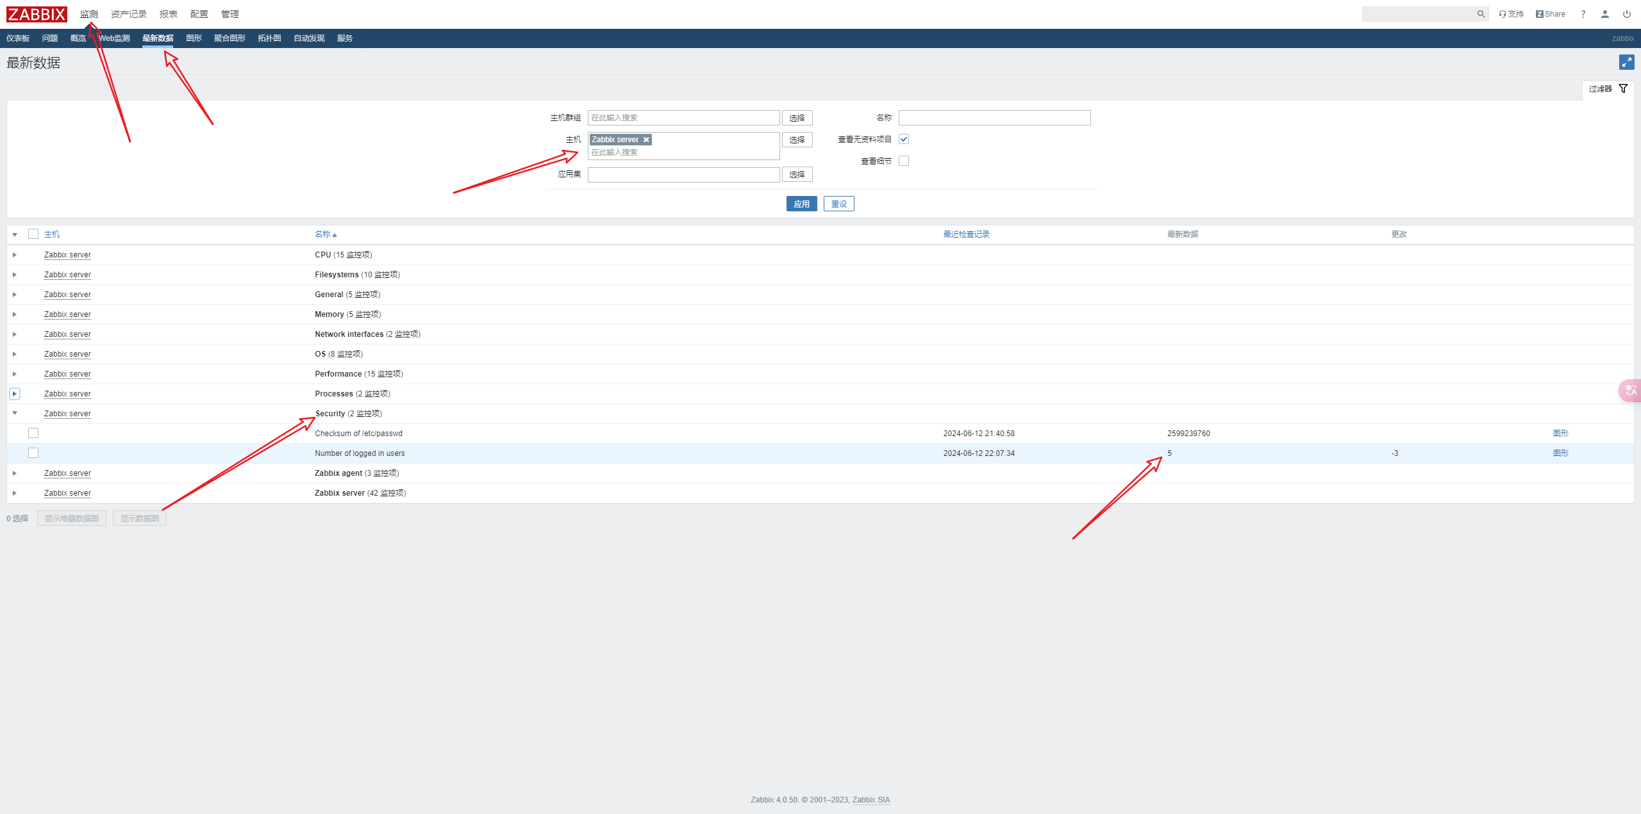Expand the OS application group
The width and height of the screenshot is (1641, 814).
point(15,354)
